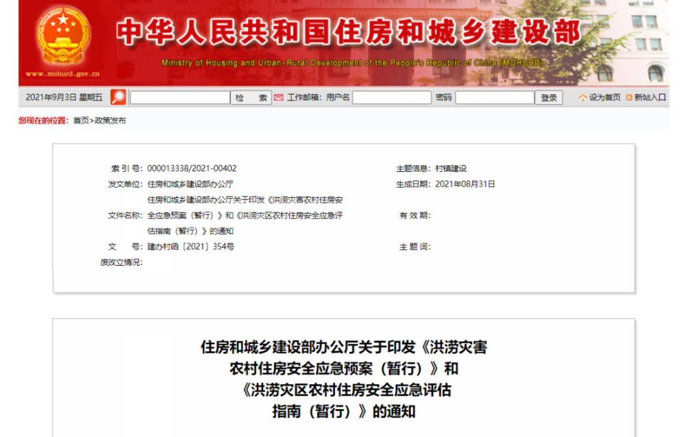Viewport: 685px width, 437px height.
Task: Open the 新站入口 link
Action: 650,97
